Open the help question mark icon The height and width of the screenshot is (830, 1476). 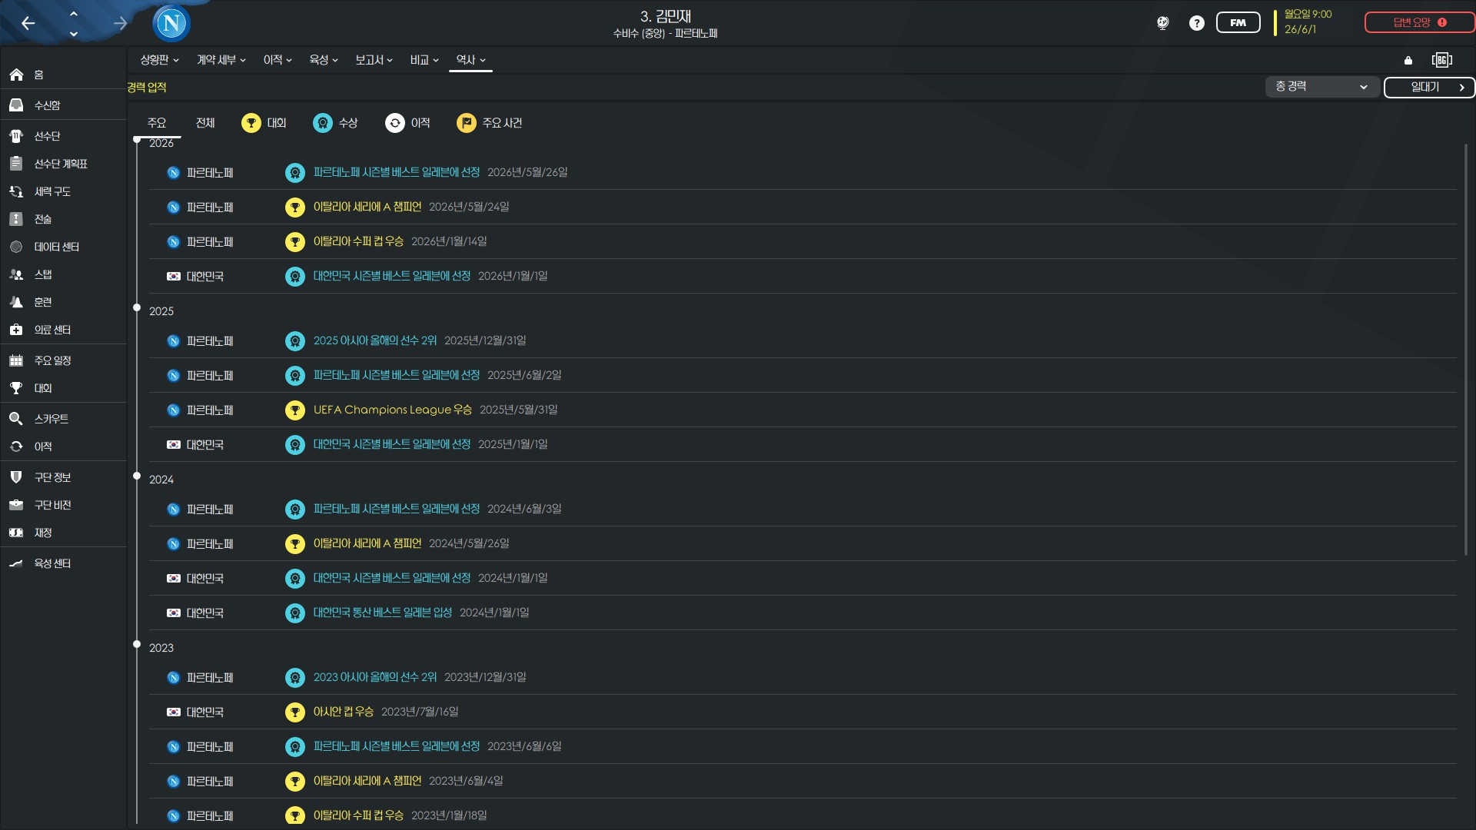tap(1196, 23)
